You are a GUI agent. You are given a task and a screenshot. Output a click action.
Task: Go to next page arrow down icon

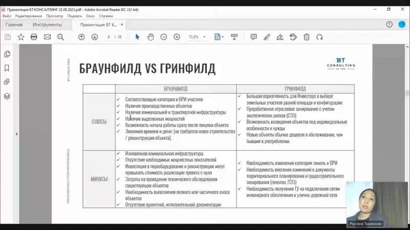pyautogui.click(x=95, y=37)
